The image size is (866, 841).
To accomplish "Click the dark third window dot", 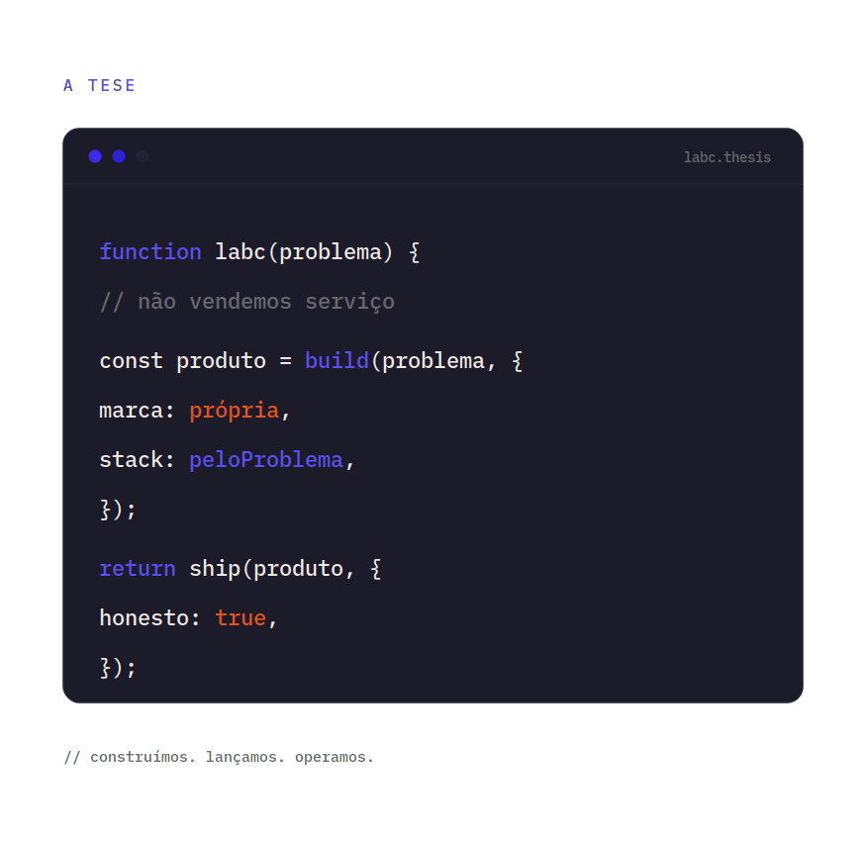I will pos(143,157).
